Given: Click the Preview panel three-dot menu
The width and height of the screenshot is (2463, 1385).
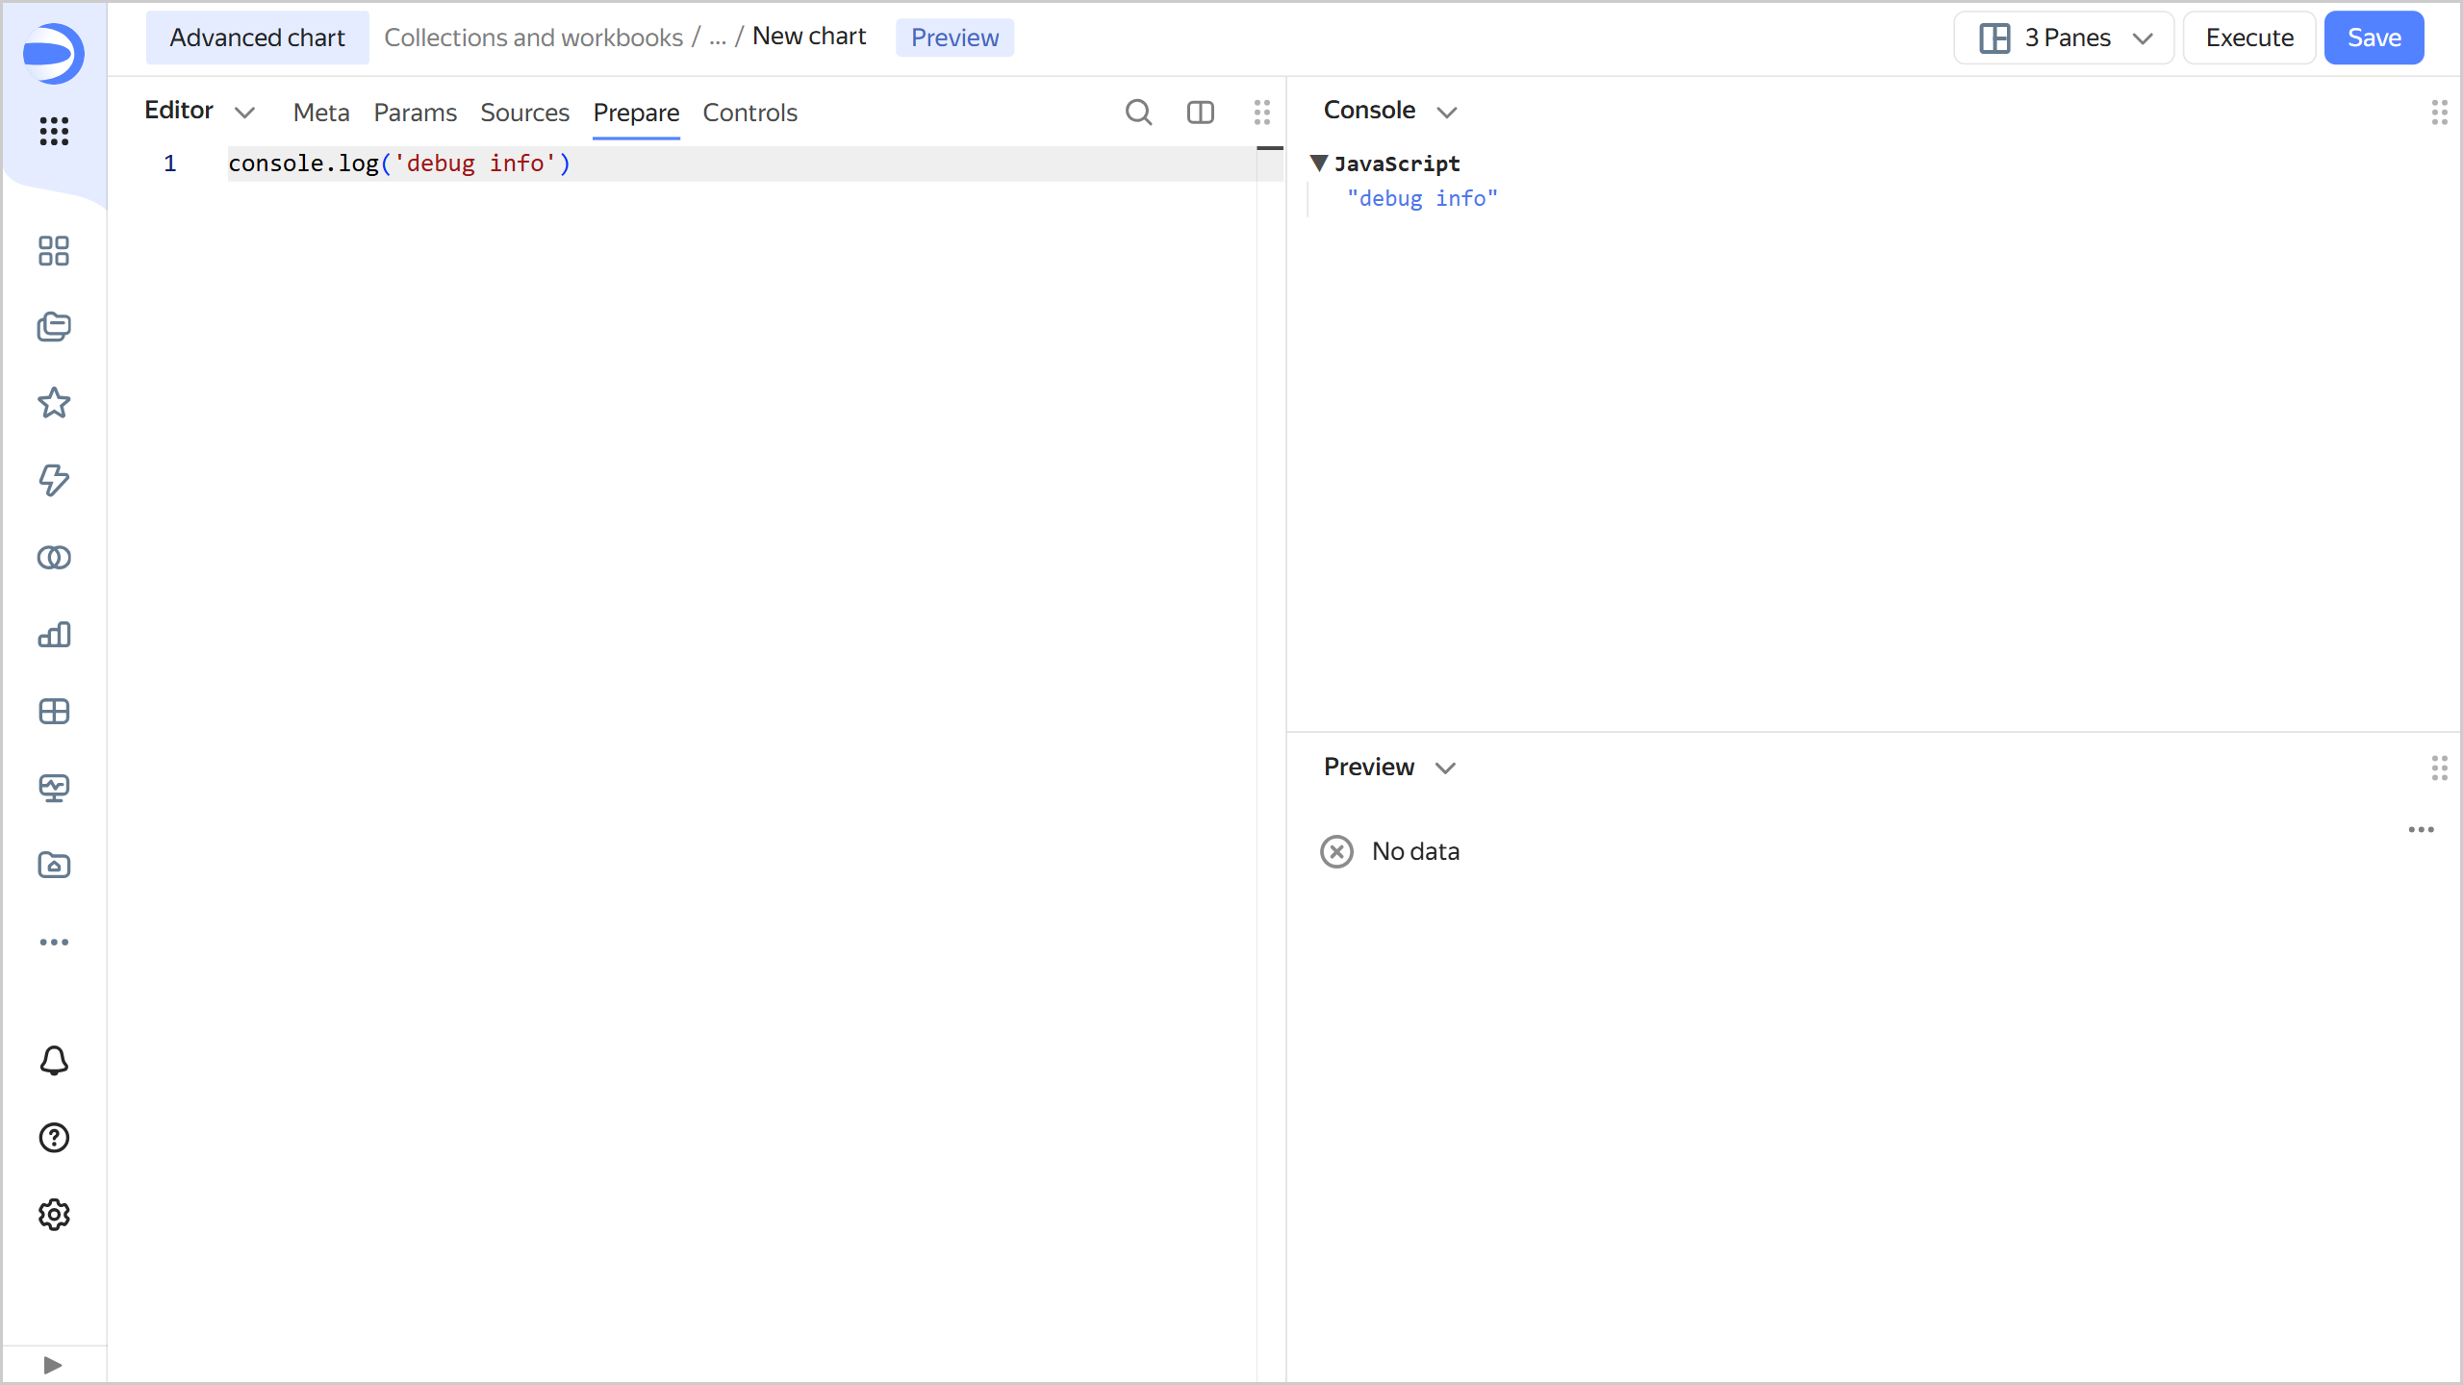Looking at the screenshot, I should click(2421, 829).
